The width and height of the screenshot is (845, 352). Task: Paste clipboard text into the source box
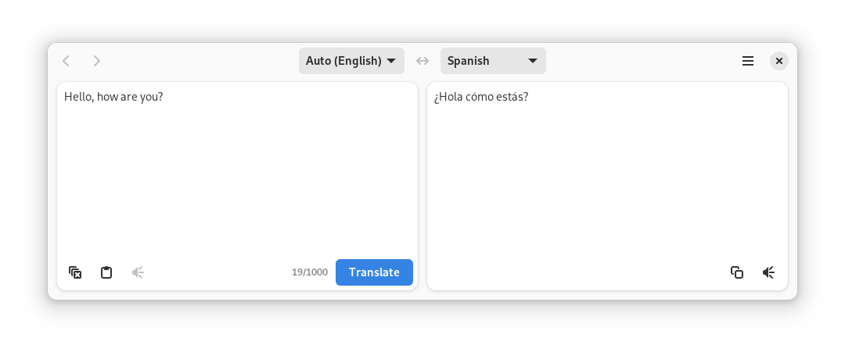click(x=106, y=272)
